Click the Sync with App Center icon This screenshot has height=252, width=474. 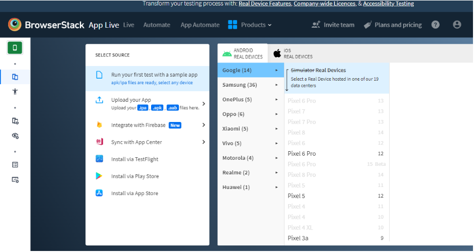point(100,142)
